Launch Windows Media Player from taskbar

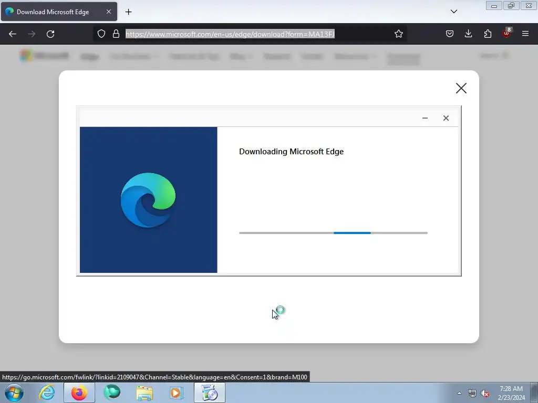click(177, 393)
